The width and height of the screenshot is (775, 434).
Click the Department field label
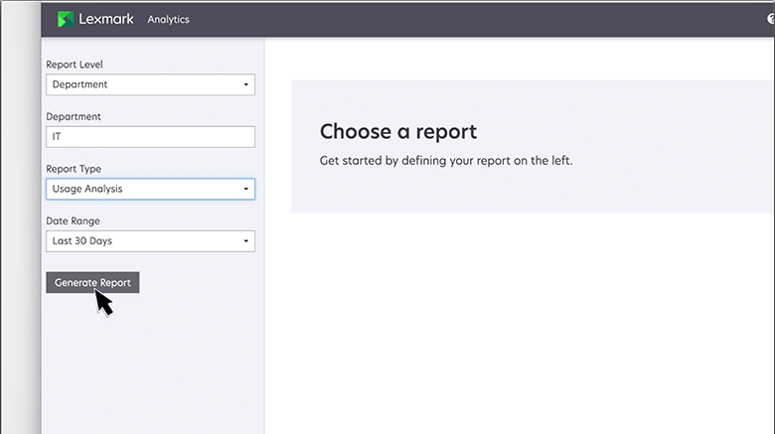coord(74,116)
